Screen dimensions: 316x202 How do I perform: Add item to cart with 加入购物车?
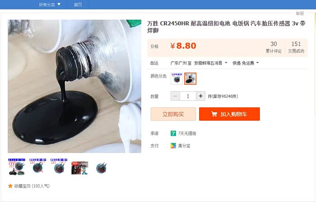click(229, 114)
